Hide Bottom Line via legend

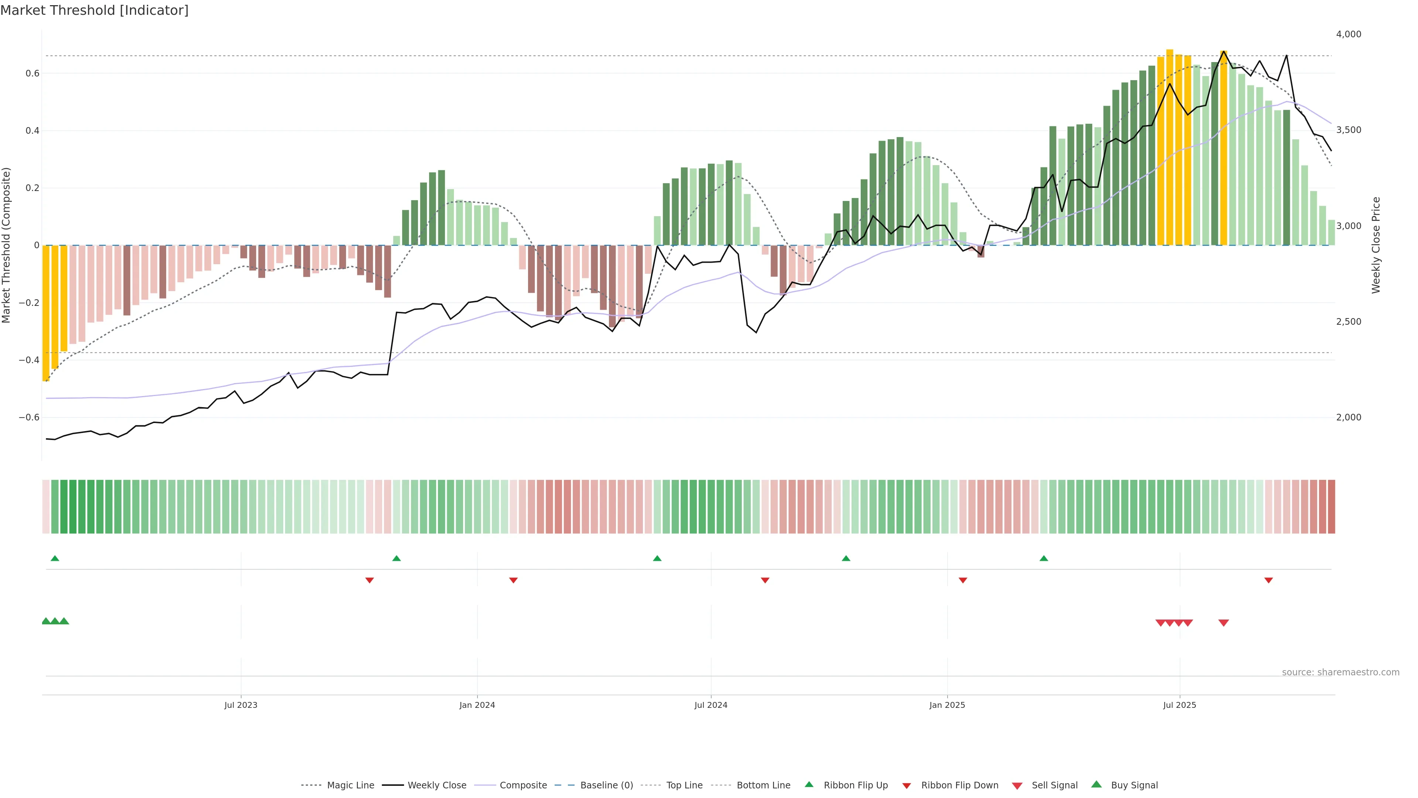pyautogui.click(x=763, y=785)
